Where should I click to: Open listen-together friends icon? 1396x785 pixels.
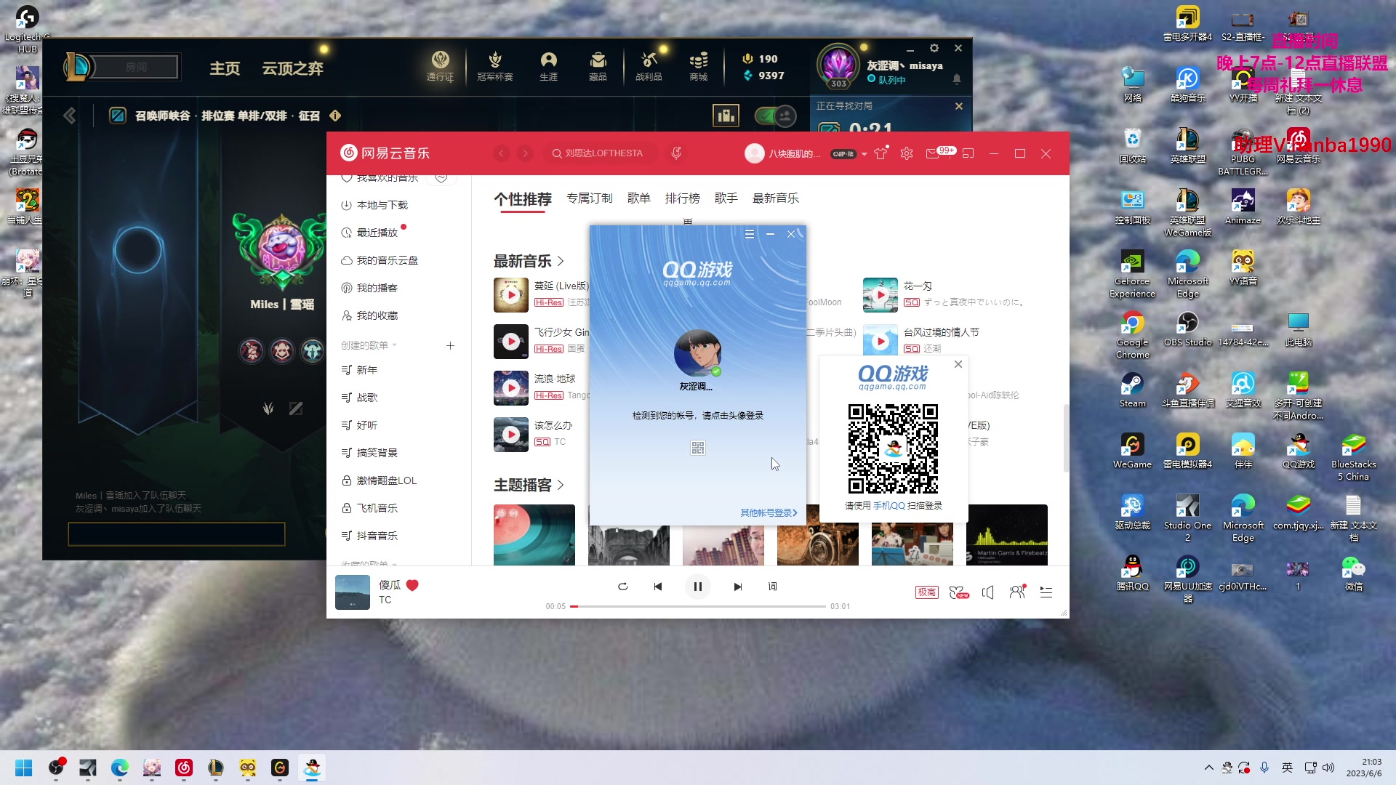[x=1017, y=592]
